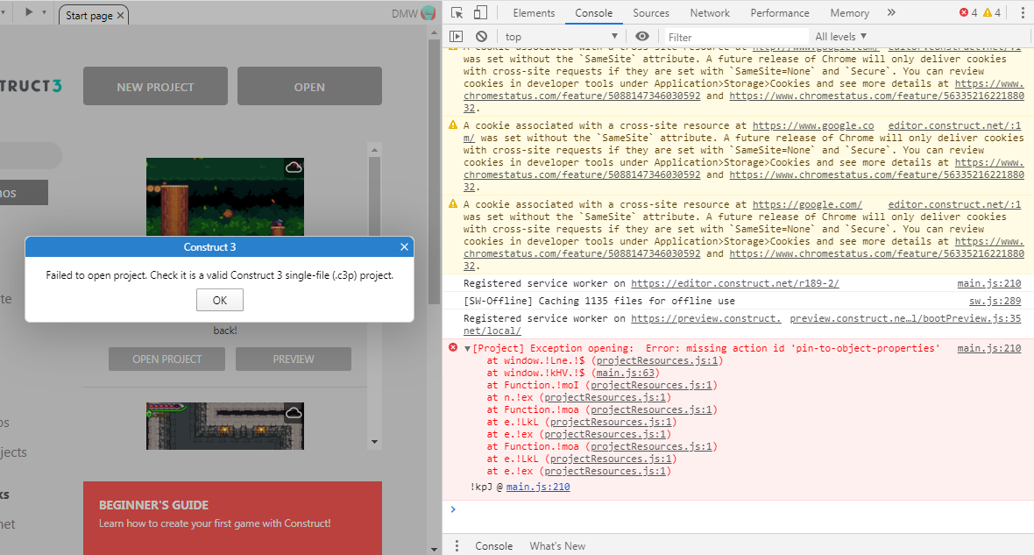Click the yellow warning count indicator
The image size is (1034, 555).
pyautogui.click(x=992, y=12)
